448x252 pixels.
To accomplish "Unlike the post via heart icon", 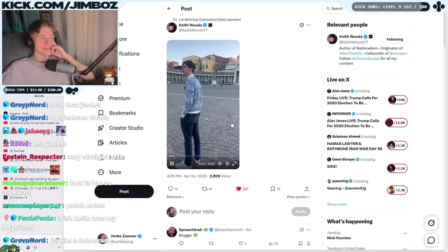I will point(239,189).
